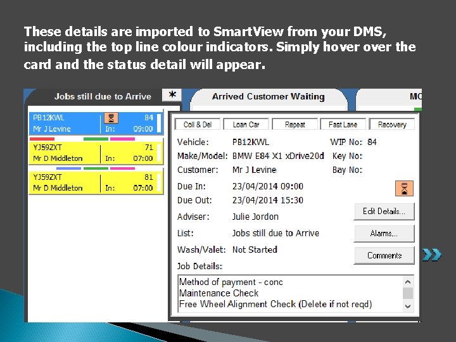Click the 09:00 time on PB12KWL card
Screen dimensions: 456x342
click(142, 129)
